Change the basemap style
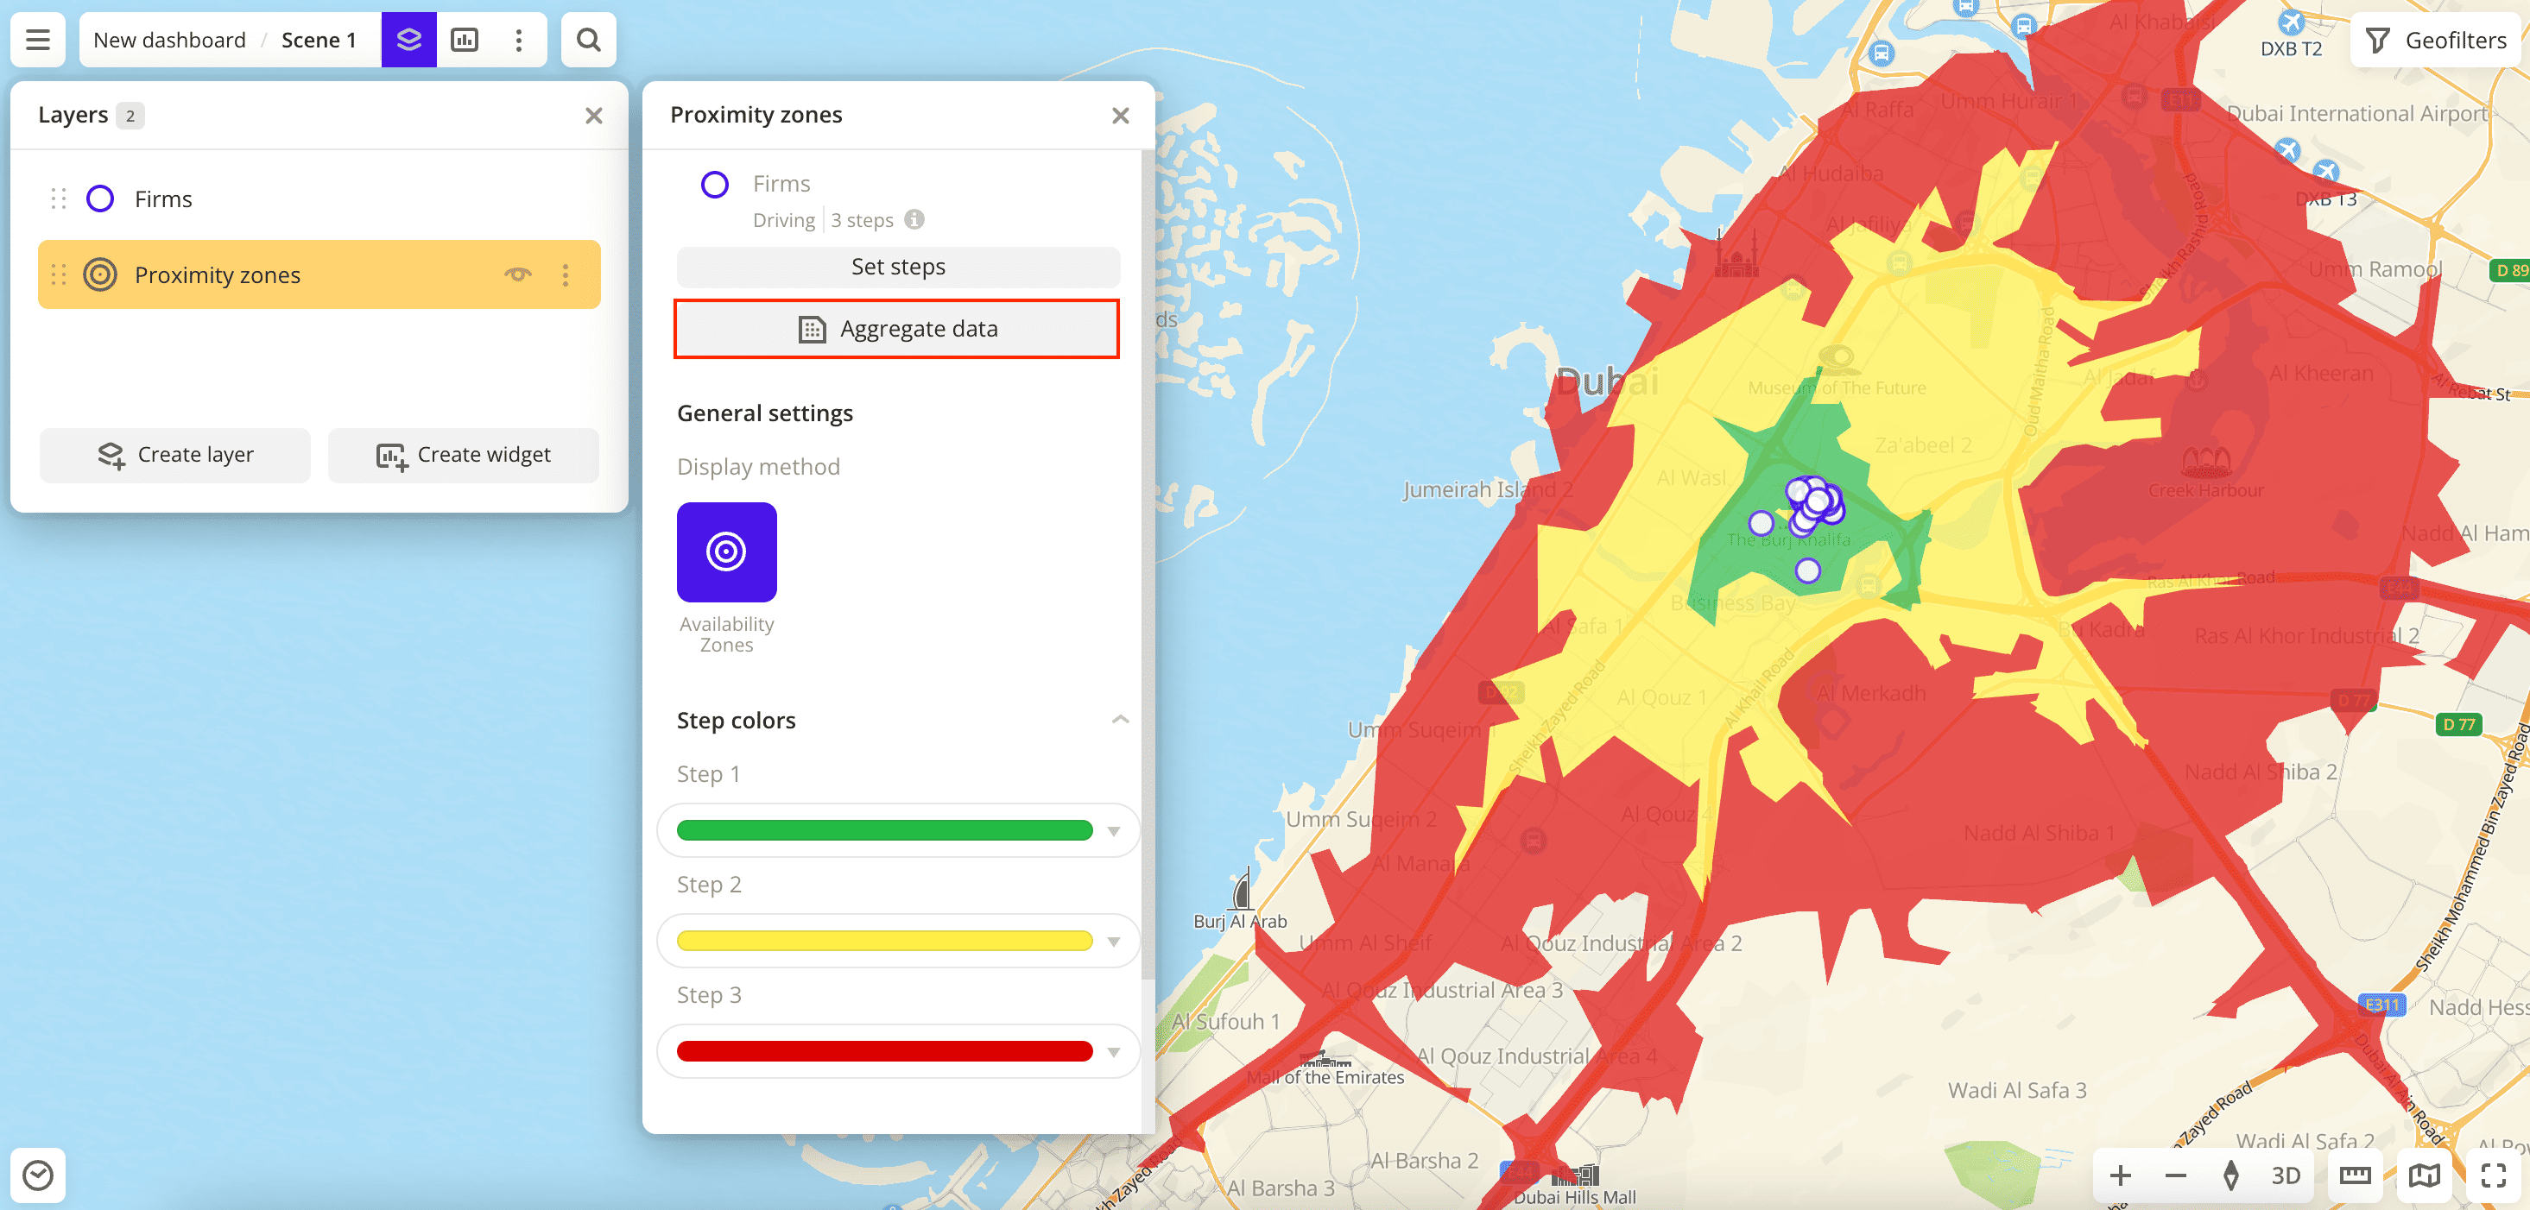2530x1210 pixels. (2423, 1175)
